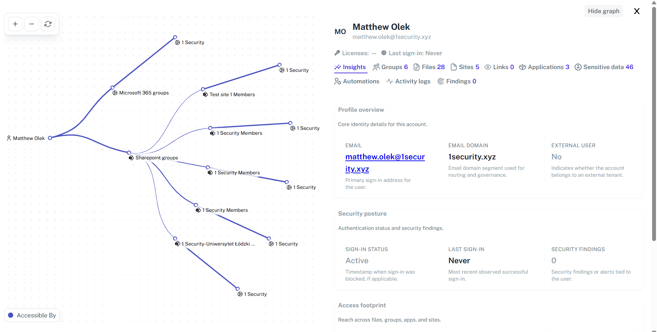Expand the 1 Security Members node

pos(210,128)
